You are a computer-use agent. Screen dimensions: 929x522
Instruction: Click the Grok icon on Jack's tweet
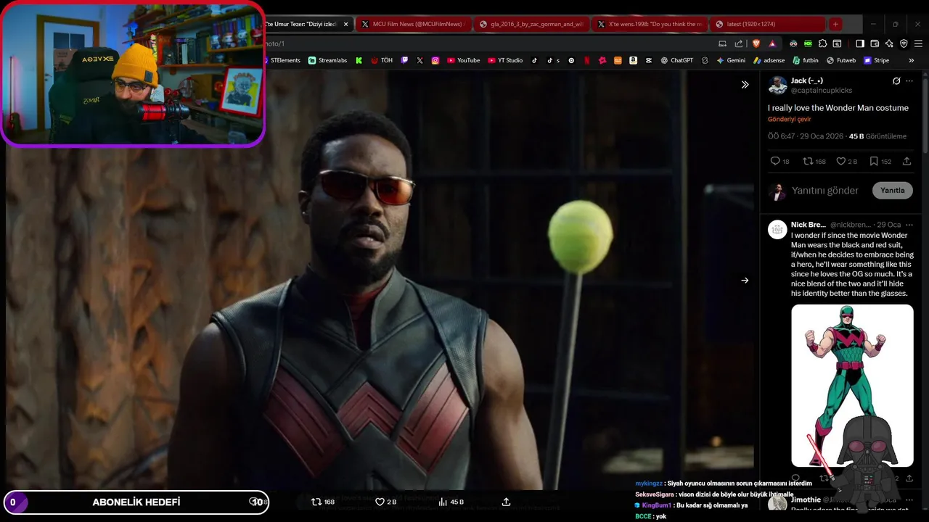896,81
